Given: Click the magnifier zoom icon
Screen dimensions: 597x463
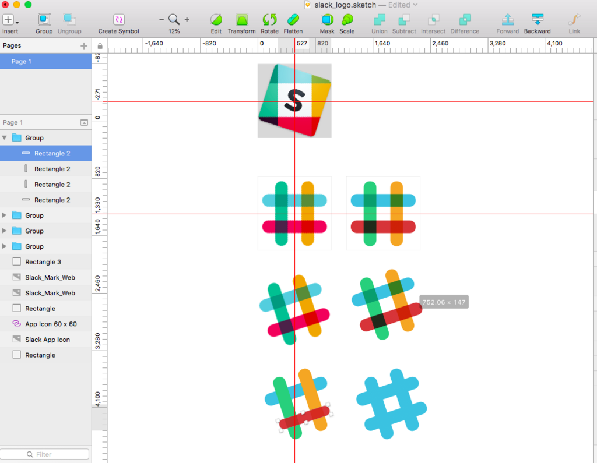Looking at the screenshot, I should coord(174,19).
